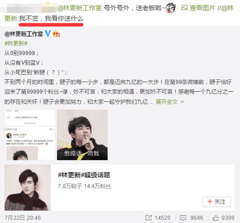This screenshot has height=223, width=240.
Task: Open the super topic portrait image
Action: coord(28,188)
